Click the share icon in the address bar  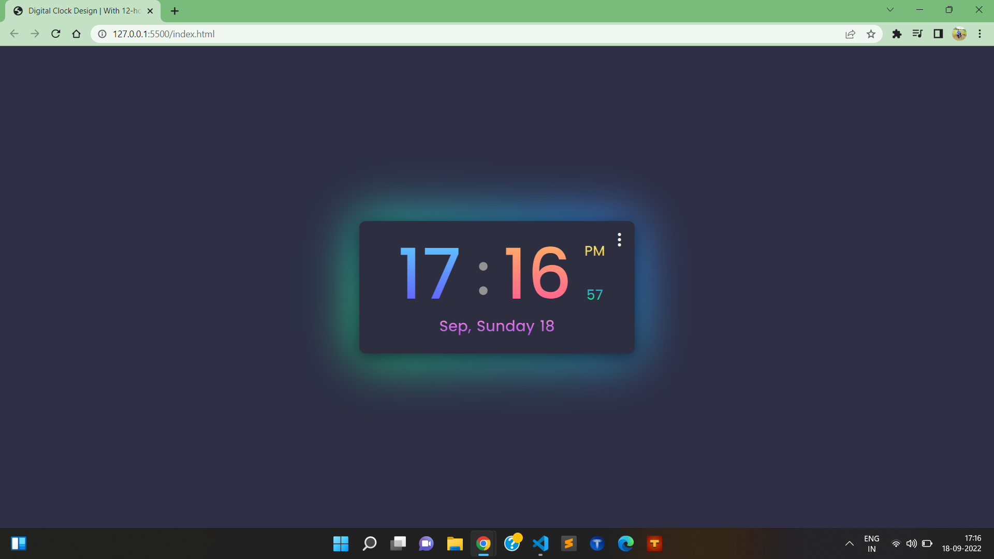coord(851,34)
